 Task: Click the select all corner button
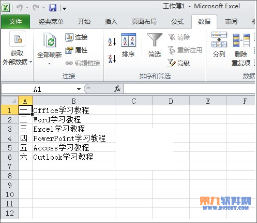pyautogui.click(x=10, y=101)
